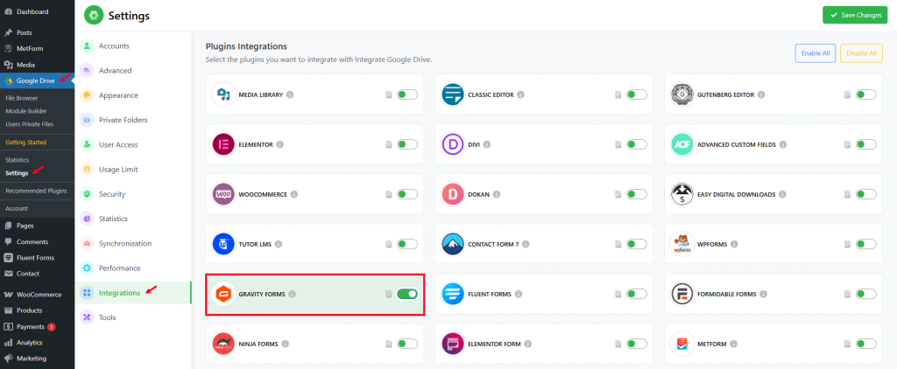897x369 pixels.
Task: Open documentation icon for Elementor integration
Action: [x=389, y=144]
